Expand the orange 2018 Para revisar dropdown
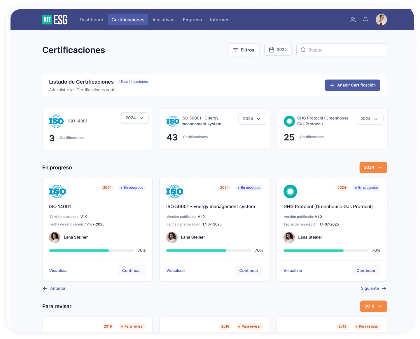This screenshot has height=339, width=420. (x=373, y=306)
